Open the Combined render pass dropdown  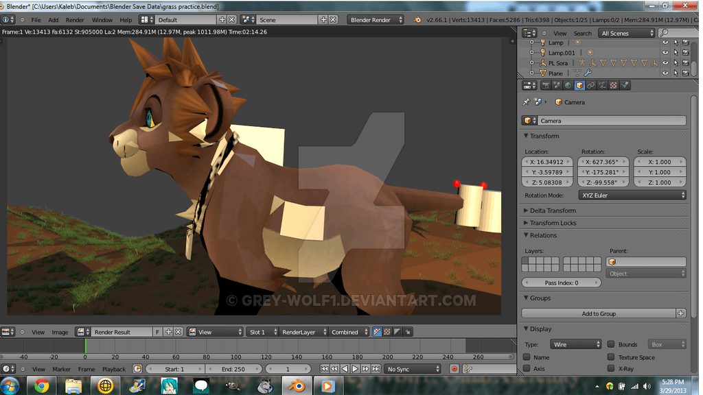[349, 332]
